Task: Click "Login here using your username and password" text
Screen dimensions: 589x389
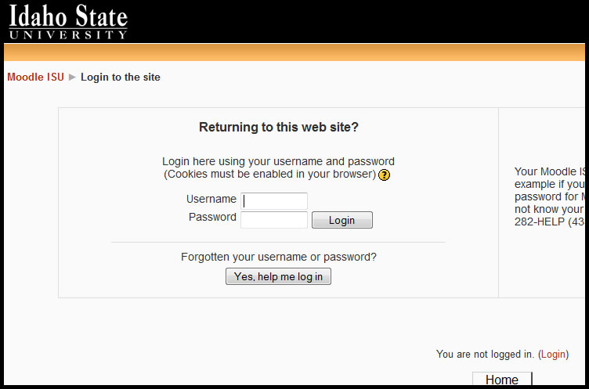Action: (278, 161)
